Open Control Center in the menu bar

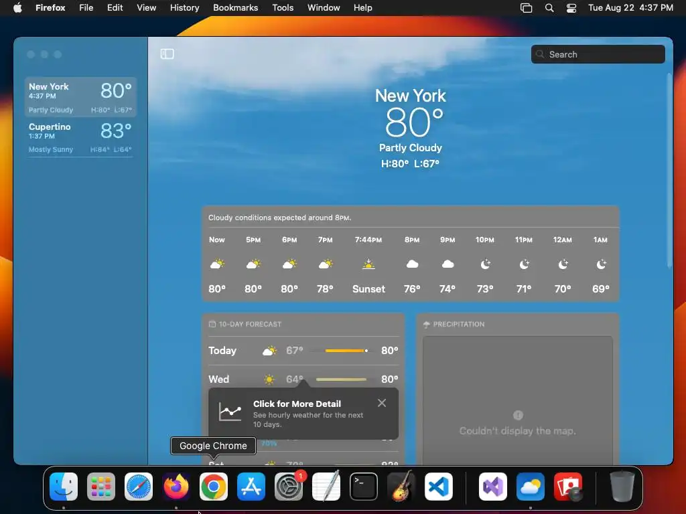click(x=571, y=7)
